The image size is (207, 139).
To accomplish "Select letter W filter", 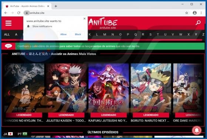I will [x=181, y=34].
